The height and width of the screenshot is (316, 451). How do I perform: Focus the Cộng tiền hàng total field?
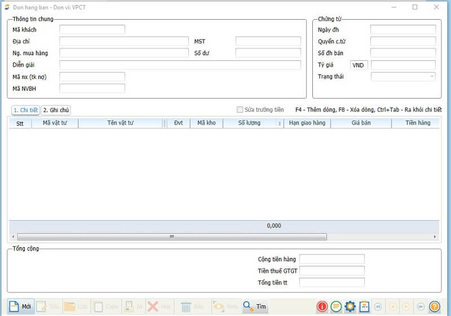click(x=332, y=259)
